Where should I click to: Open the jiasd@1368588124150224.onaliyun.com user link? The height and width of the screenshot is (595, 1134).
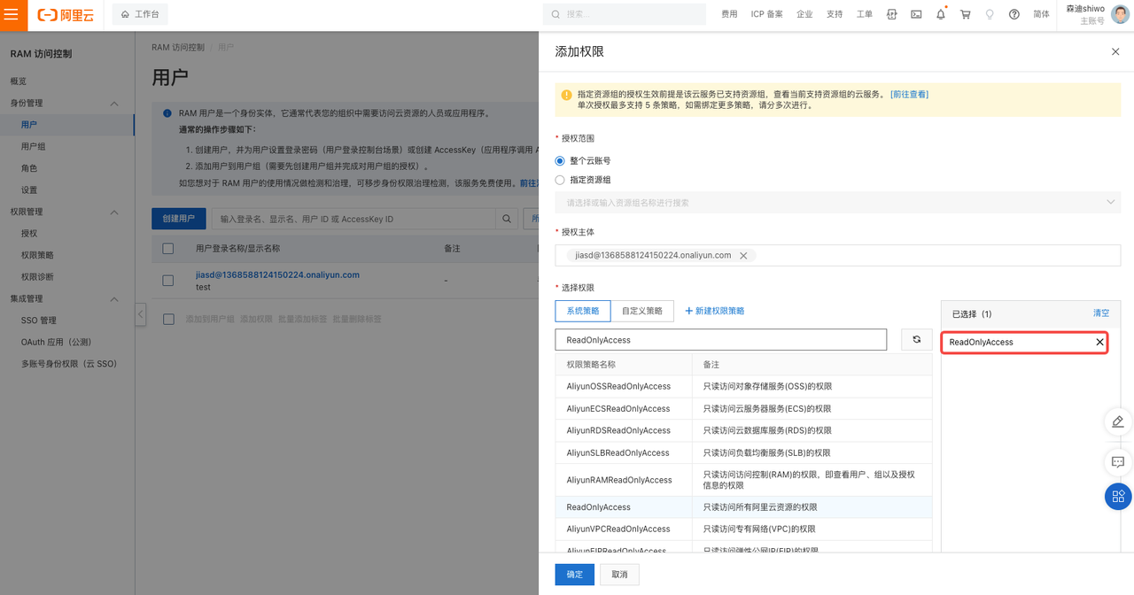pyautogui.click(x=277, y=274)
